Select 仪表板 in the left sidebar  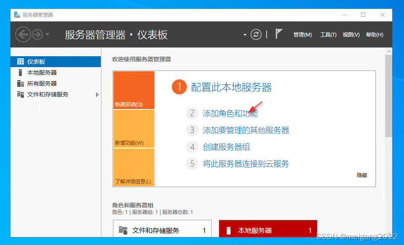(x=36, y=62)
